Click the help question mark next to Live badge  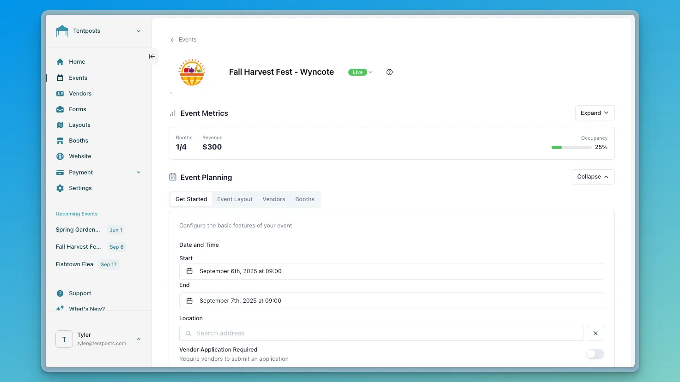click(x=389, y=72)
